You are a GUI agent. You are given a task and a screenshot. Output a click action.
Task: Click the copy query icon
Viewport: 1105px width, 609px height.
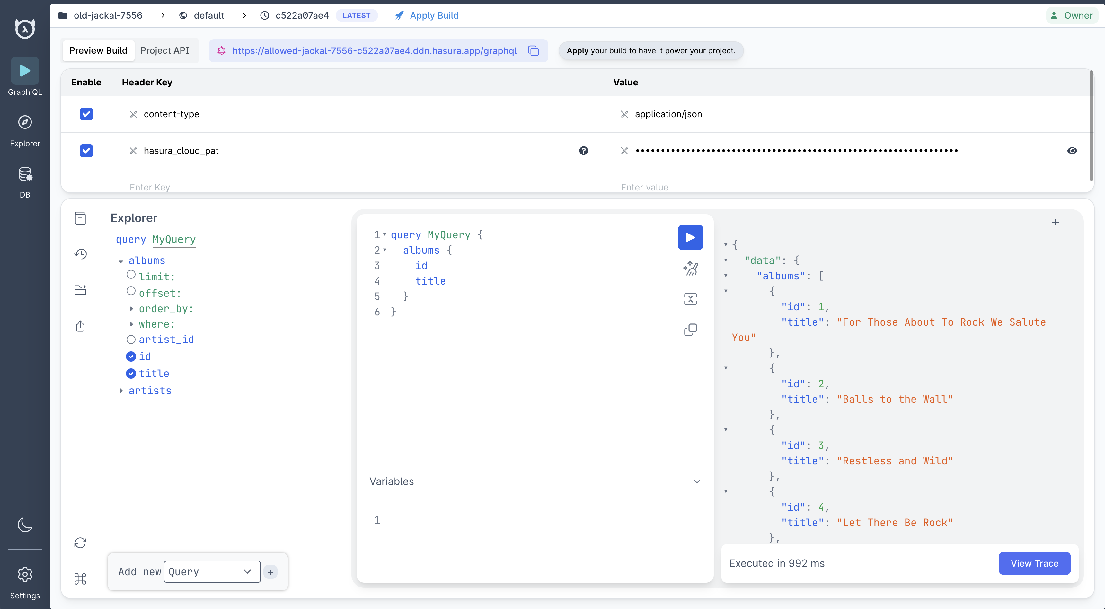pos(690,329)
